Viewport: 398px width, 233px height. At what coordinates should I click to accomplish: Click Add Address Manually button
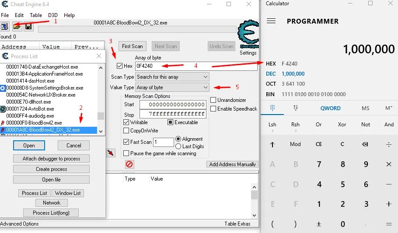(232, 164)
